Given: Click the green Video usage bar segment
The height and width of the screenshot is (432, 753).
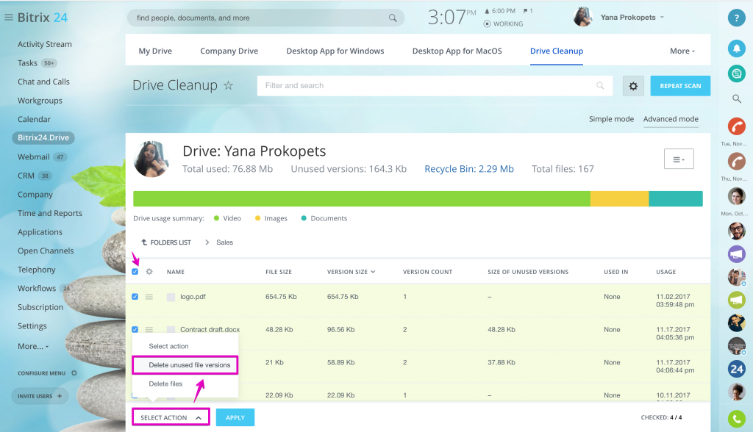Looking at the screenshot, I should click(362, 198).
